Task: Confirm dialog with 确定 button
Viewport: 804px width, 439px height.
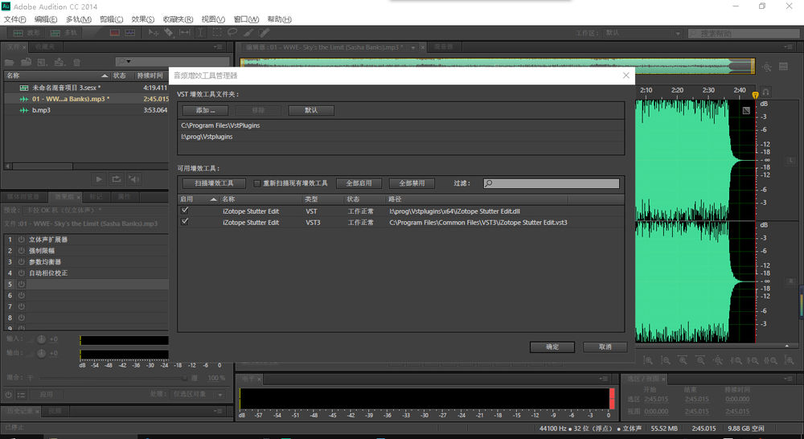Action: coord(552,347)
